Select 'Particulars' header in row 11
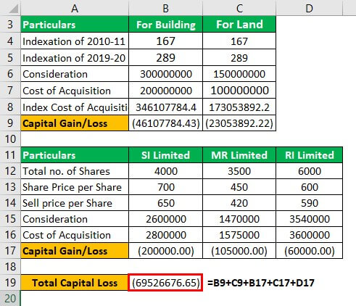This screenshot has width=356, height=306. (75, 155)
